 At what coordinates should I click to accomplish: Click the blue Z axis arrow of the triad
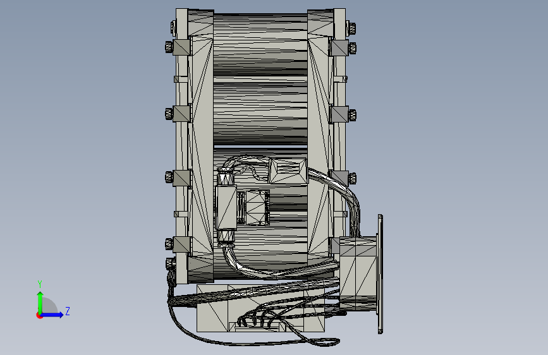pyautogui.click(x=52, y=315)
